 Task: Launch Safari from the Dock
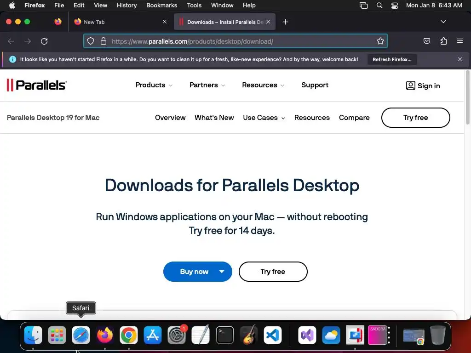(81, 335)
